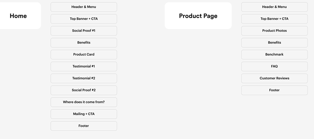Select Top Banner + CTA under Product Page
The image size is (314, 139).
coord(274,19)
